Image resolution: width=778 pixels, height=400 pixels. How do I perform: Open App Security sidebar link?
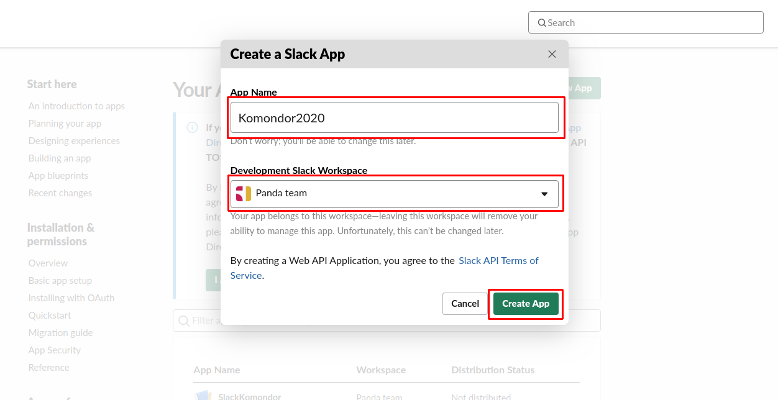coord(55,350)
